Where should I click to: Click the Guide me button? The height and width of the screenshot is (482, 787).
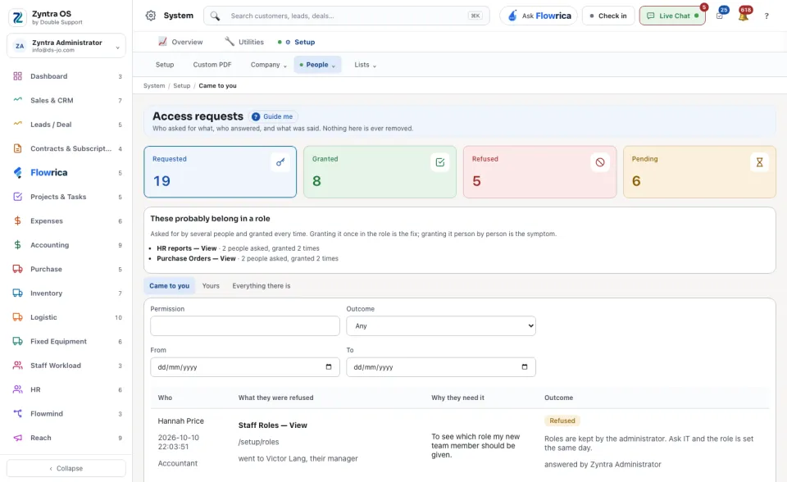pos(272,116)
